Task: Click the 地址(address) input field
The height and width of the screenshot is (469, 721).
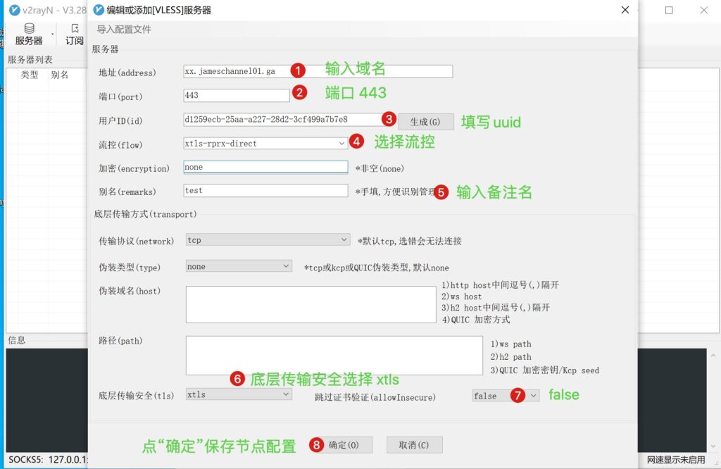Action: pos(318,71)
